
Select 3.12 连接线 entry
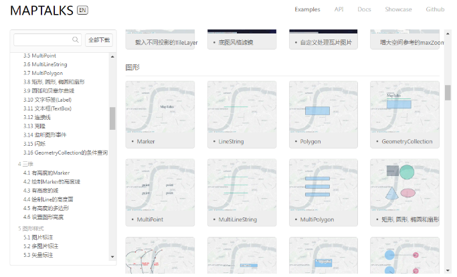(x=37, y=117)
